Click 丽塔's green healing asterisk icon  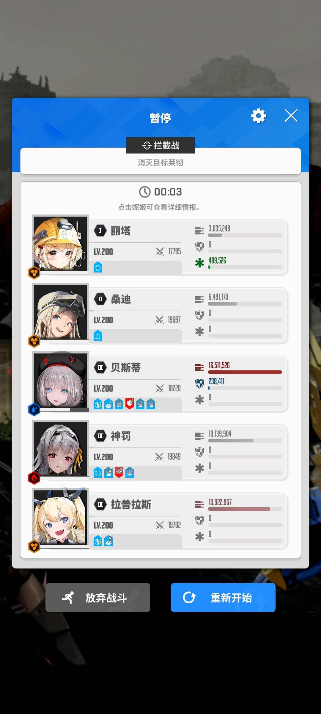point(199,263)
